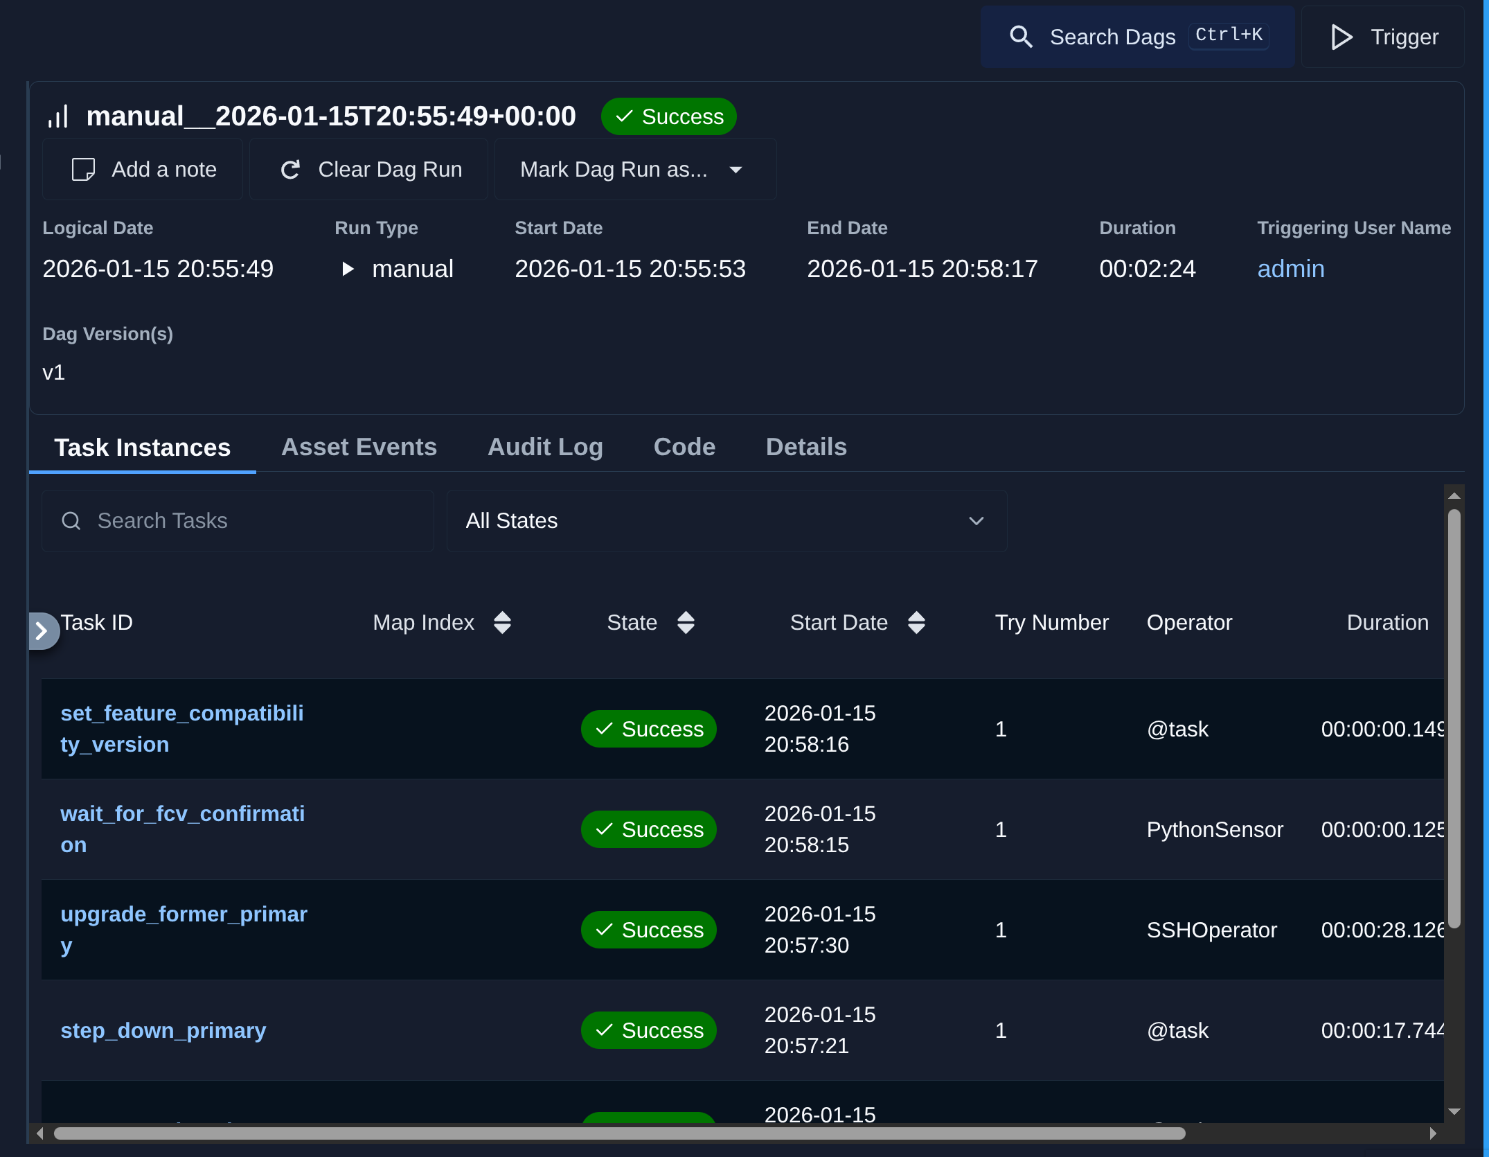1489x1157 pixels.
Task: Click the magnifier icon in Search Dags
Action: pos(1021,37)
